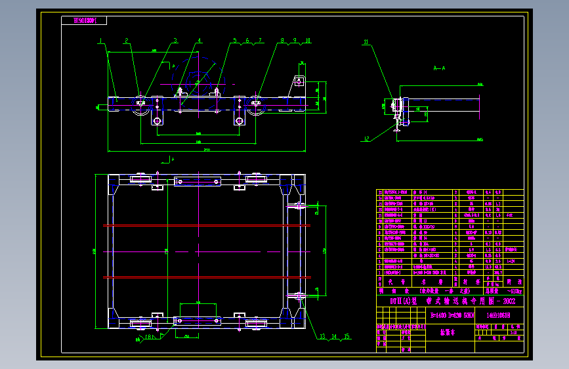Select balloon number 15 below plan view
Image resolution: width=569 pixels, height=369 pixels.
coord(347,337)
